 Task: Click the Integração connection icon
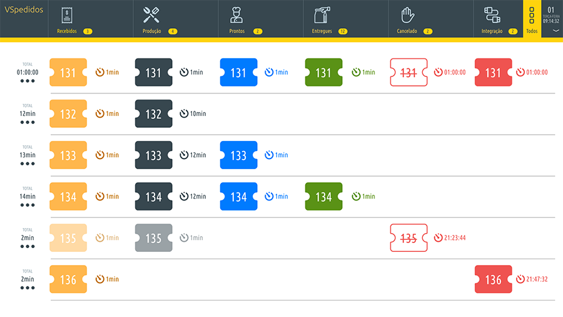tap(492, 15)
